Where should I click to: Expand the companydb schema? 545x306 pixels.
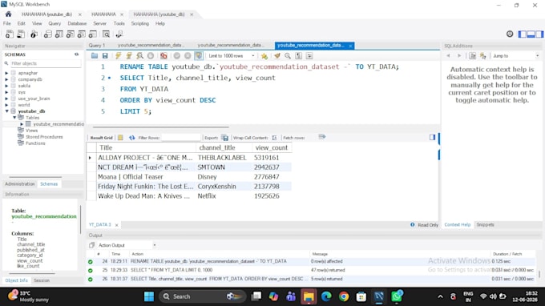[x=6, y=79]
